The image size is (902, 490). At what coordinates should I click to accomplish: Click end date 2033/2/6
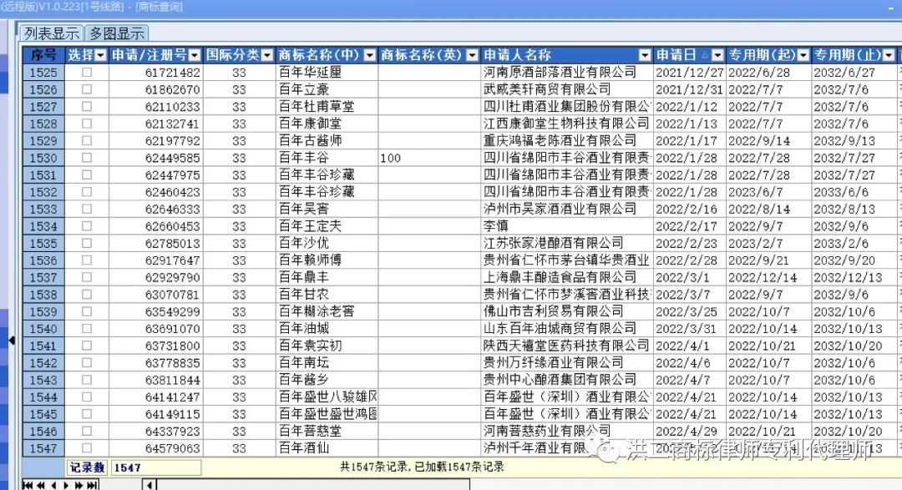[x=841, y=243]
